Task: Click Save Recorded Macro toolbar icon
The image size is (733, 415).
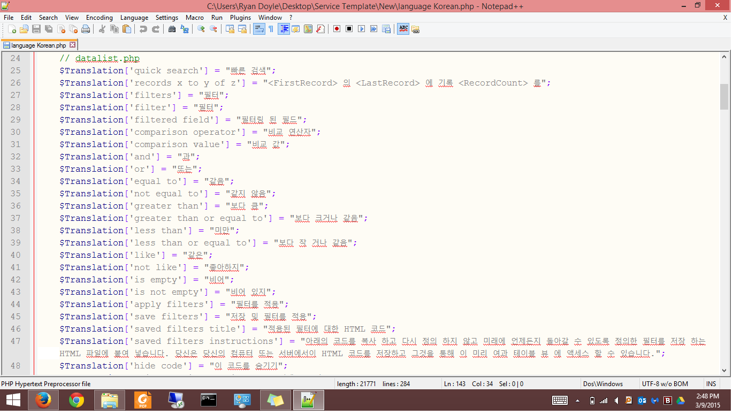Action: tap(386, 29)
